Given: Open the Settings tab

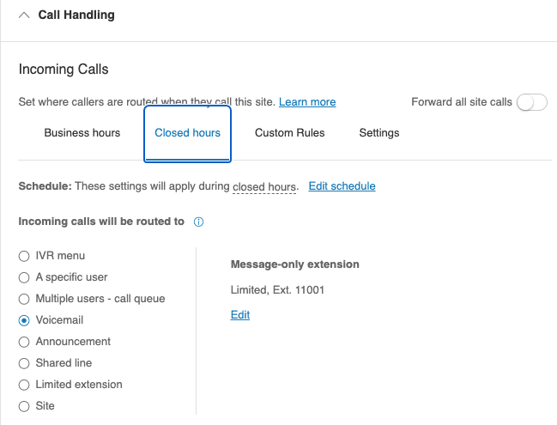Looking at the screenshot, I should pos(378,133).
